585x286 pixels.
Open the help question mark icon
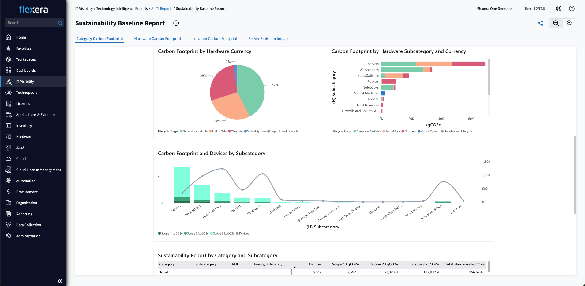tap(572, 9)
